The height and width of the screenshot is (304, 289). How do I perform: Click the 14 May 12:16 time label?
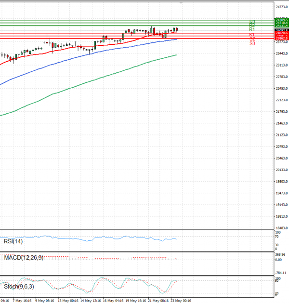(x=91, y=301)
